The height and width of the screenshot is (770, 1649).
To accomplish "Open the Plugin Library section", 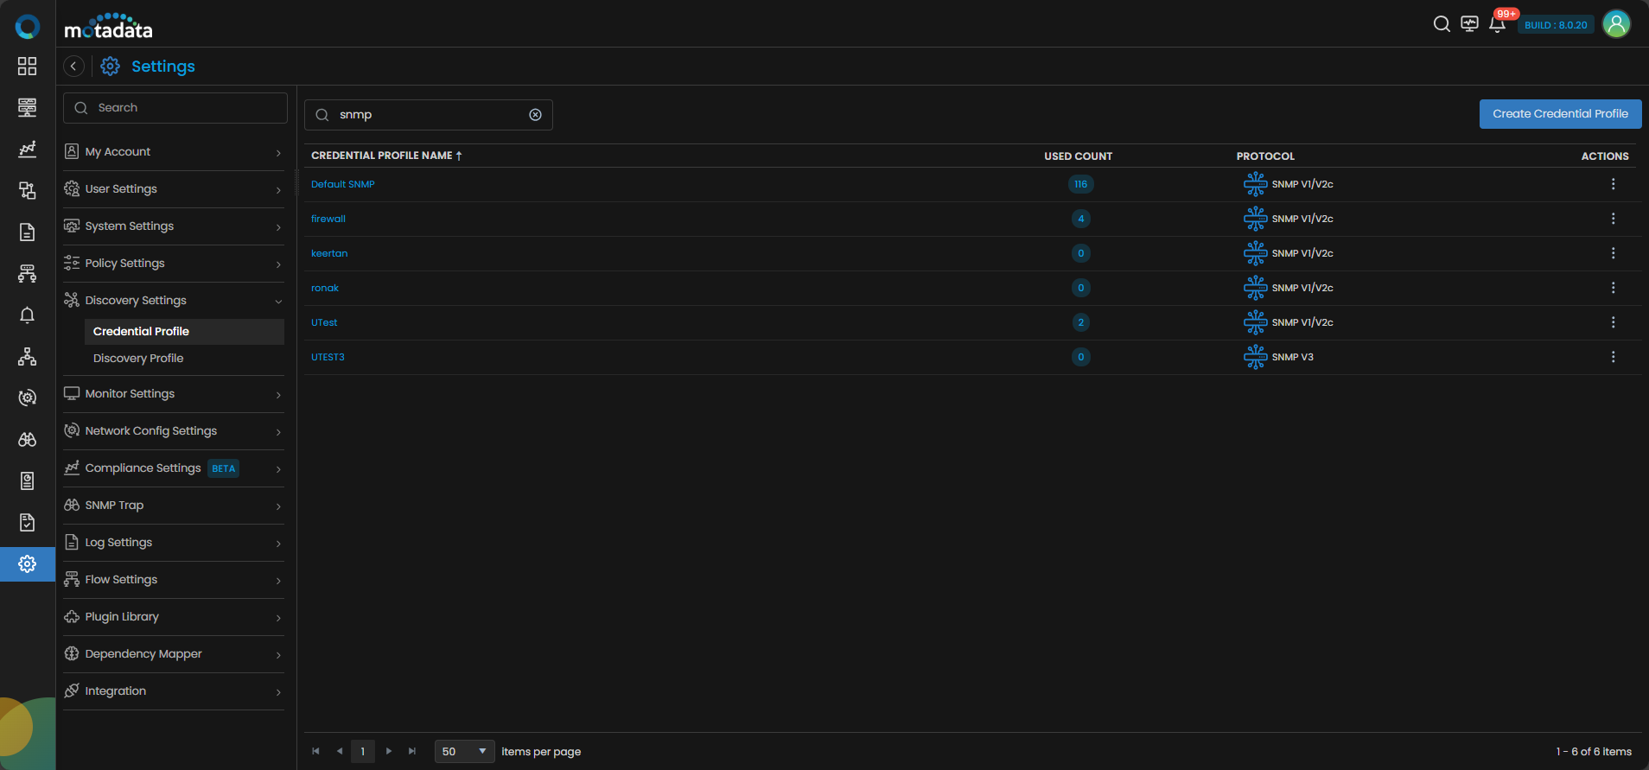I will 174,617.
